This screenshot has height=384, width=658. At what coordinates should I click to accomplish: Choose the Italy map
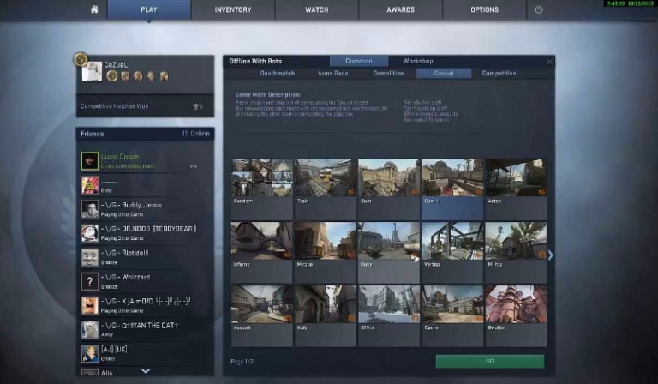[326, 315]
